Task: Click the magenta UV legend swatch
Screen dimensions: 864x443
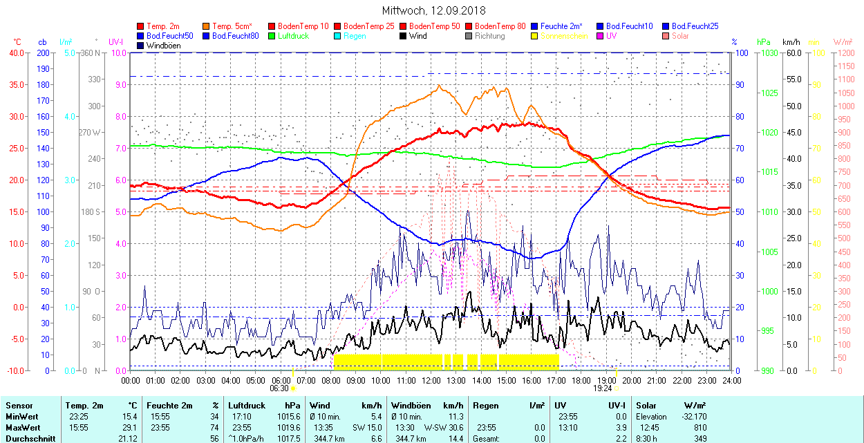Action: point(599,36)
